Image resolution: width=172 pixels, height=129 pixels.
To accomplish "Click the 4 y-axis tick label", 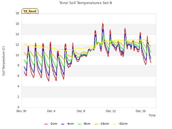I will click(18, 87).
